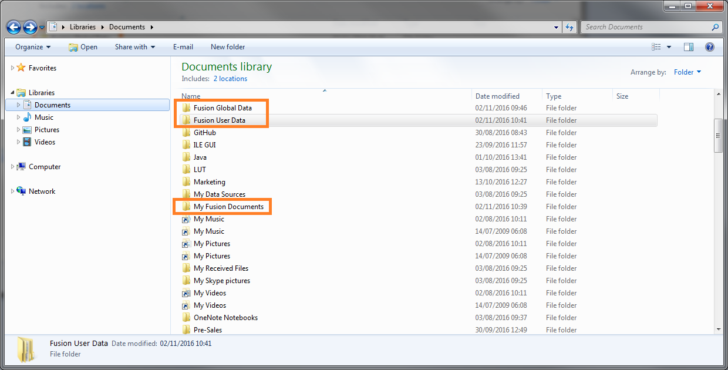Screen dimensions: 728x370
Task: Select the GitHub folder icon
Action: [186, 133]
